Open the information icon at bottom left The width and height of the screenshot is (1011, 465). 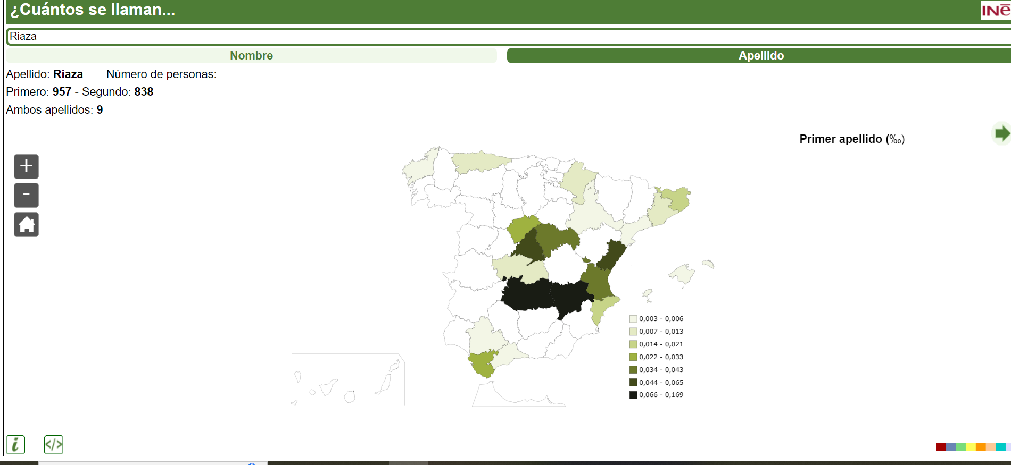click(x=15, y=444)
